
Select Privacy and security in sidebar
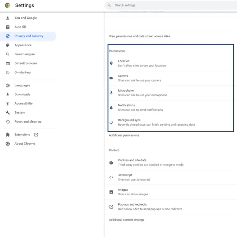pyautogui.click(x=28, y=36)
